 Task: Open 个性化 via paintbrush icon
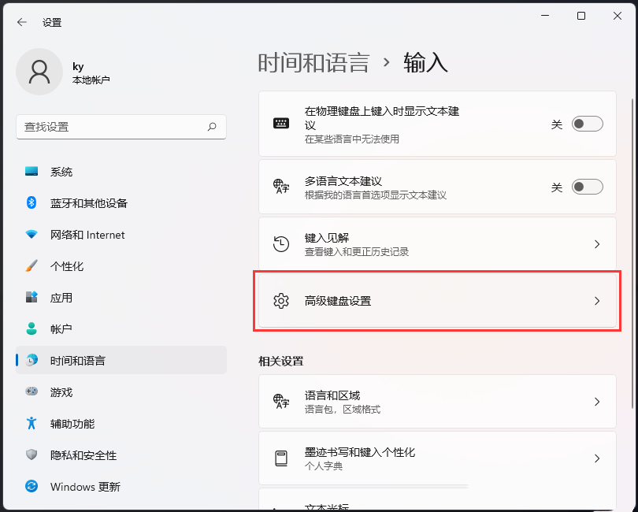[x=32, y=266]
